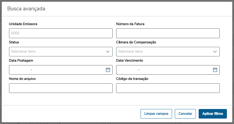This screenshot has height=124, width=234.
Task: Apply filters with Aplicar filtros button
Action: 213,114
